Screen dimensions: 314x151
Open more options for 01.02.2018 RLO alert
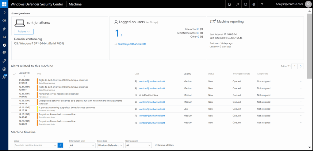click(x=301, y=82)
